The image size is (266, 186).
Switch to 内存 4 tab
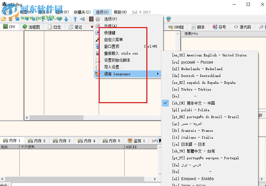click(87, 141)
